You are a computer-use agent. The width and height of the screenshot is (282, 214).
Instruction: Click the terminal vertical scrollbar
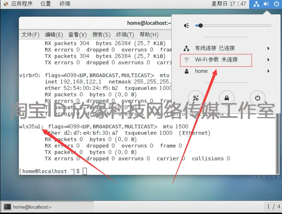(x=278, y=144)
